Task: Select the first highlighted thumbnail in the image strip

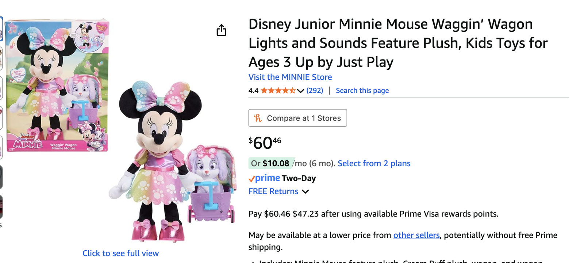Action: click(x=1, y=29)
